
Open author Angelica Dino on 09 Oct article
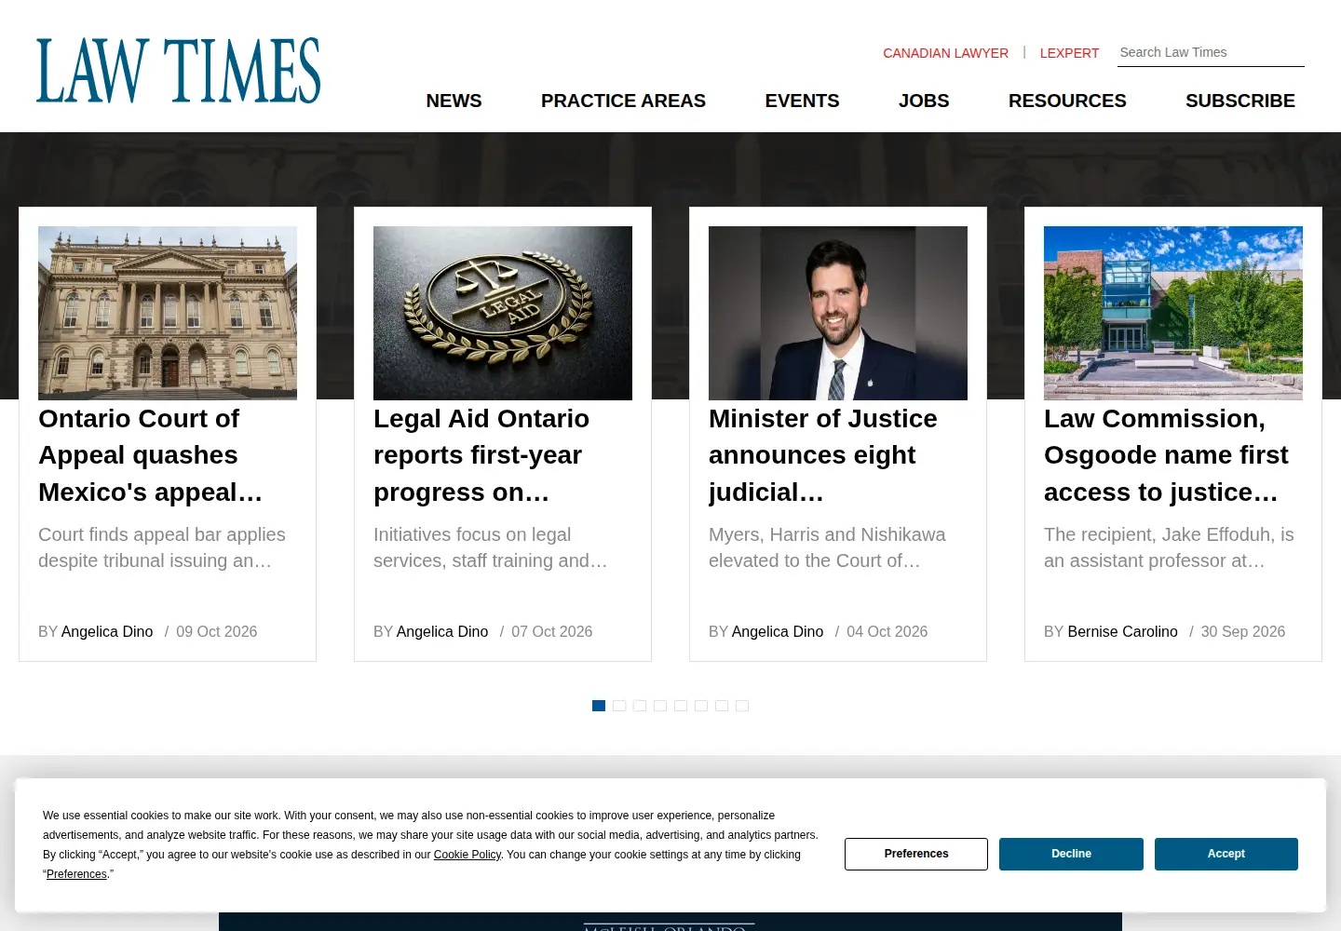107,631
